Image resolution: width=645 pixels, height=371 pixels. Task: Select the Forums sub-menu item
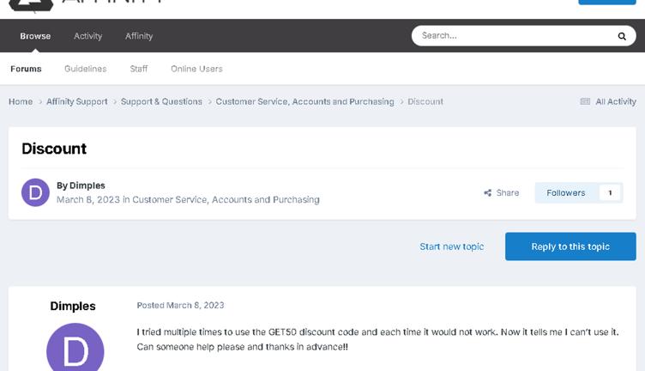click(26, 69)
